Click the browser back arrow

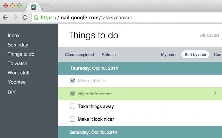click(6, 18)
